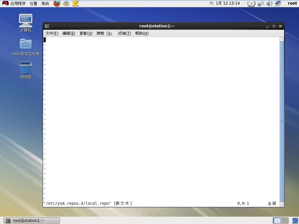Open the yellow notes launcher icon
The image size is (299, 224).
tap(76, 3)
